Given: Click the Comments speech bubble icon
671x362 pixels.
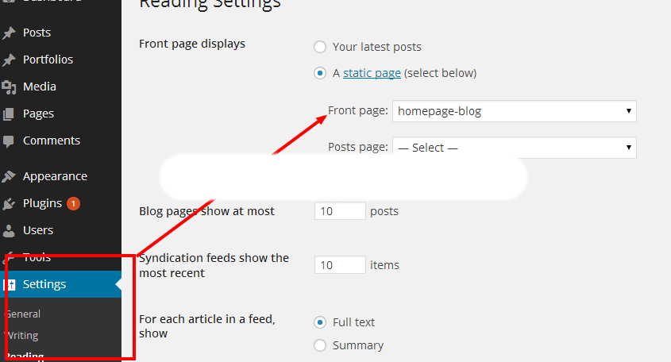Looking at the screenshot, I should coord(9,141).
